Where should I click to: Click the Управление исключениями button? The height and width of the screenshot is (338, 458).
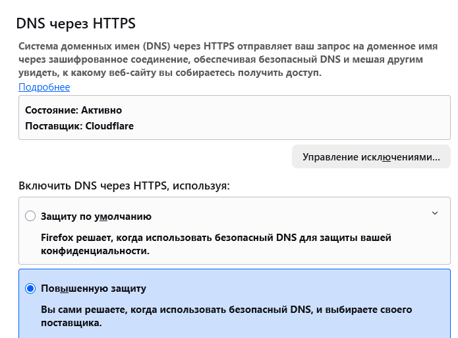[371, 157]
